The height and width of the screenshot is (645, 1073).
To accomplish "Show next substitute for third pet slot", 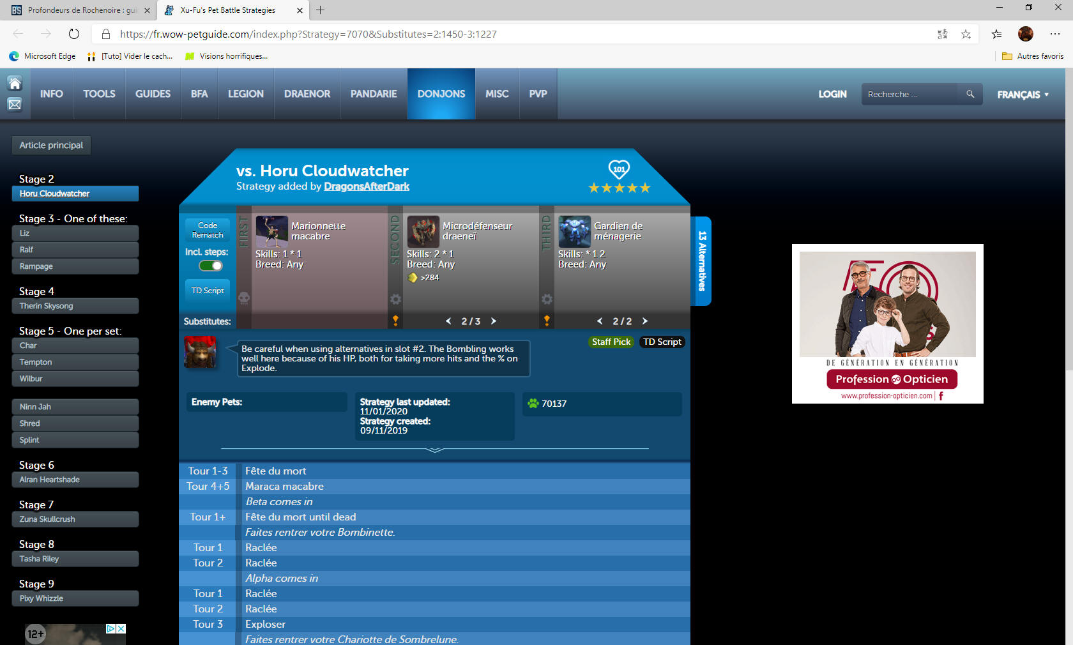I will pos(645,321).
